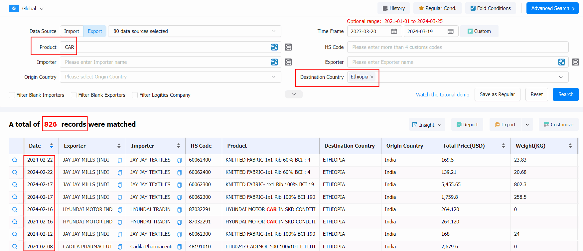Click the translate icon in Importer field

[x=274, y=62]
